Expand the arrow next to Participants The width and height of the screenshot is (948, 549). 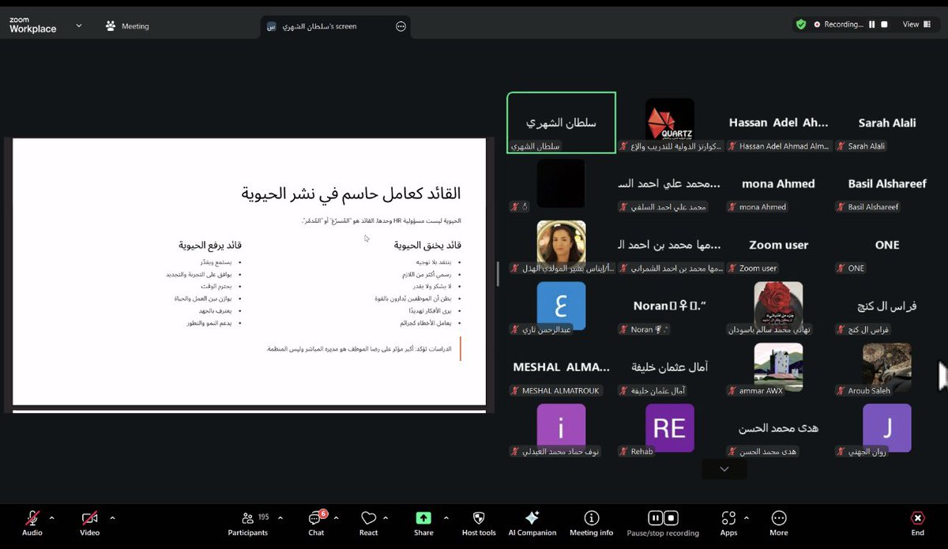click(281, 518)
